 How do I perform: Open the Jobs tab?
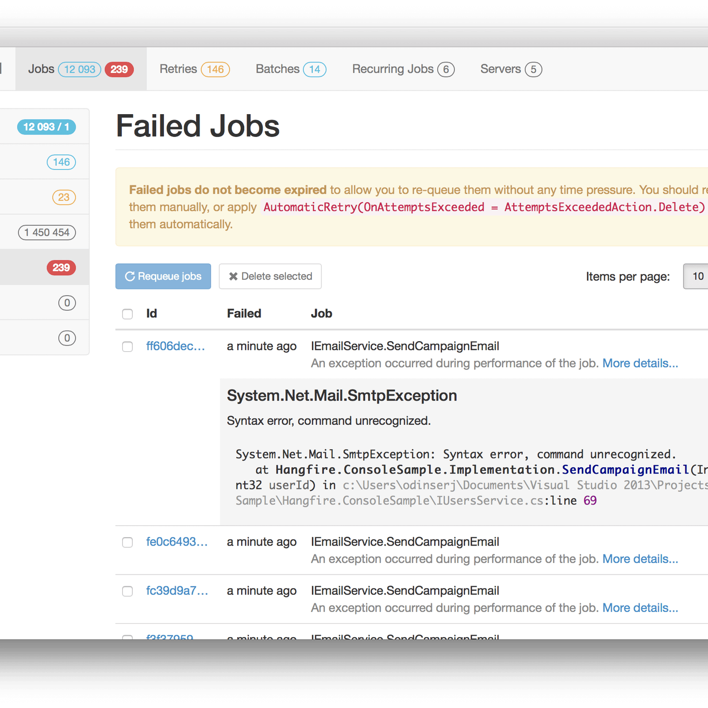click(x=81, y=69)
